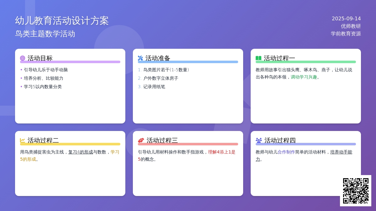Click the bullet item 培养分析、比较能力
The width and height of the screenshot is (376, 211).
coord(44,78)
